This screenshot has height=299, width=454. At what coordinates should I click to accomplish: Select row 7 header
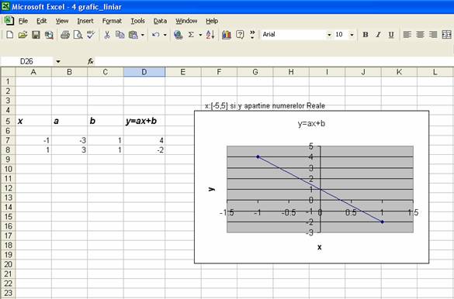8,140
